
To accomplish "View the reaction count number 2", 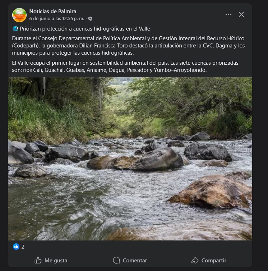I will click(23, 247).
